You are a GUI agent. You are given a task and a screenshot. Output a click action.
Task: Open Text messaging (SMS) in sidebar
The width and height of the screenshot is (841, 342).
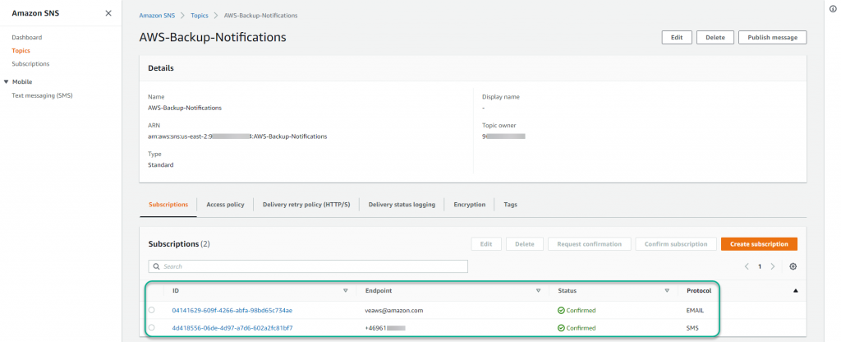tap(42, 95)
